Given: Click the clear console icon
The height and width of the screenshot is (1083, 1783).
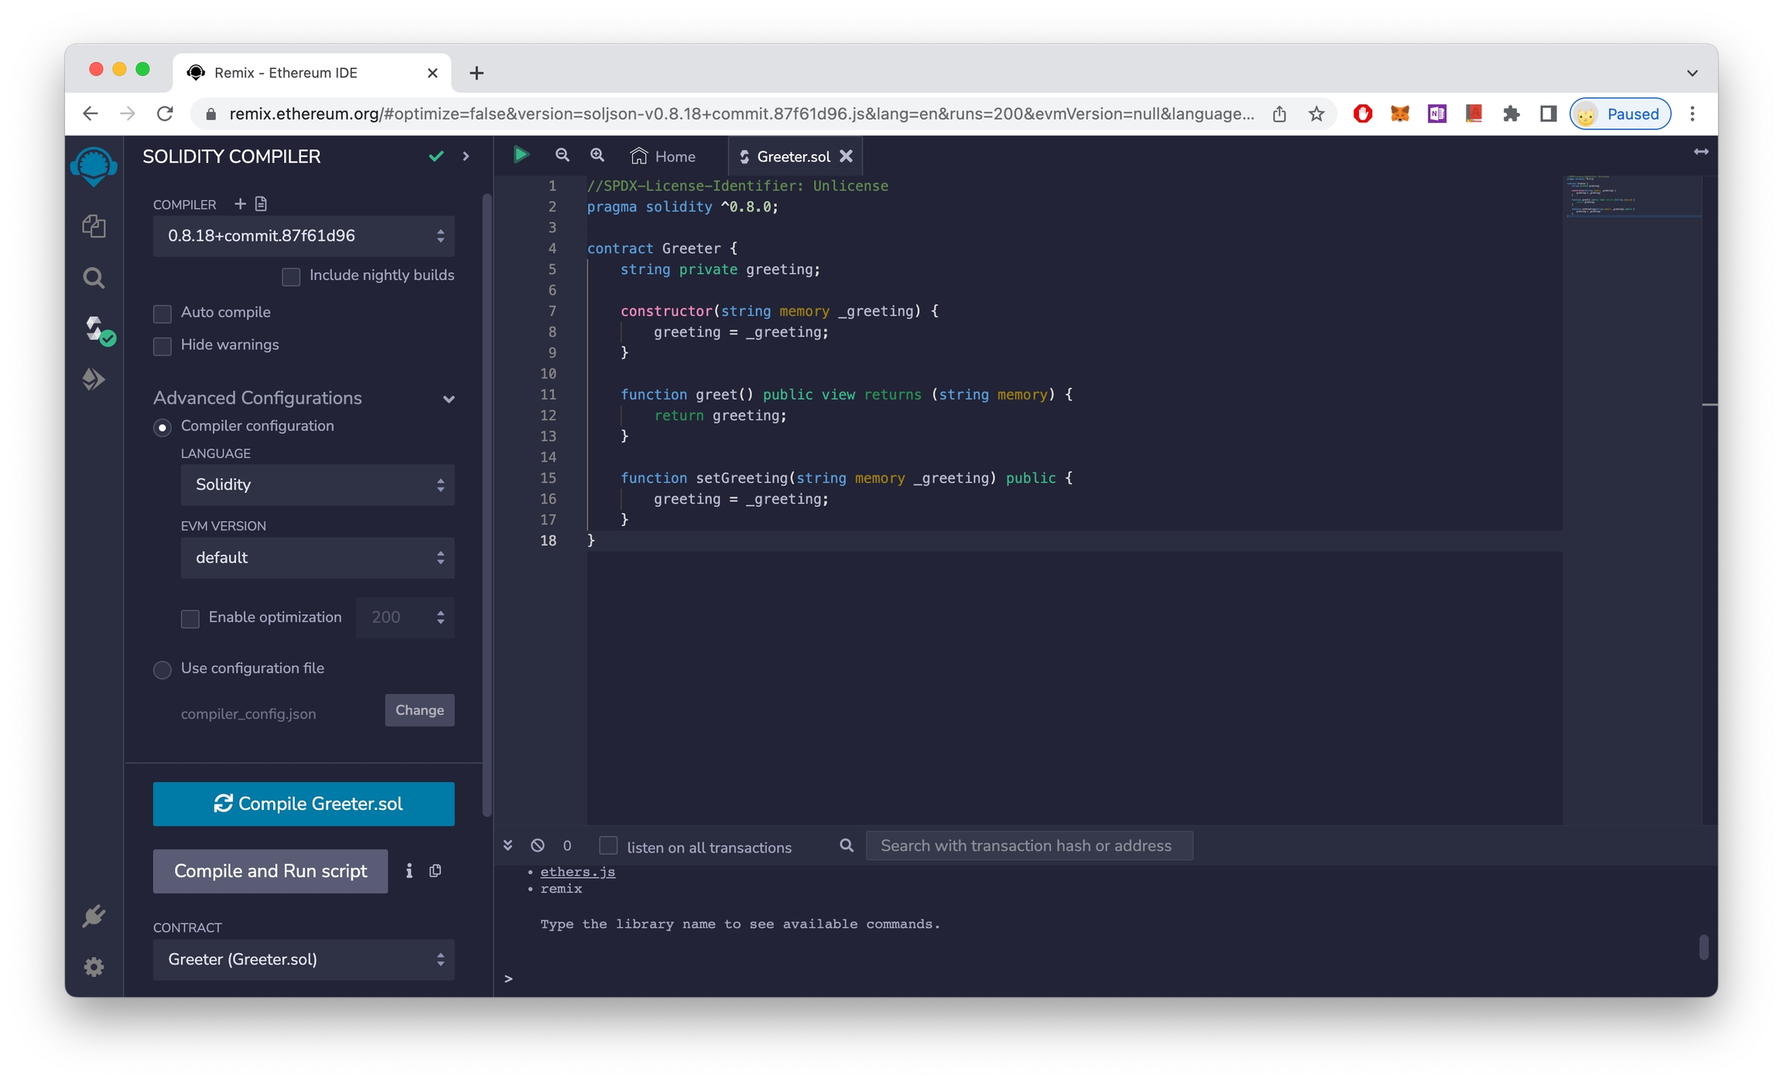Looking at the screenshot, I should pos(538,846).
